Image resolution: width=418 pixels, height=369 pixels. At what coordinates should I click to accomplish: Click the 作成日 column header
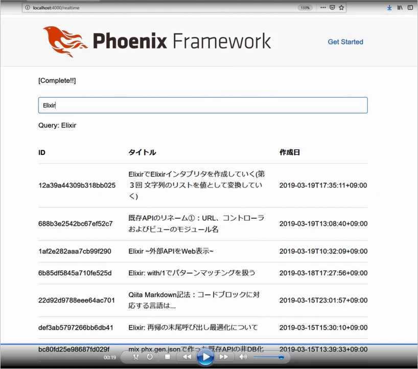(290, 152)
